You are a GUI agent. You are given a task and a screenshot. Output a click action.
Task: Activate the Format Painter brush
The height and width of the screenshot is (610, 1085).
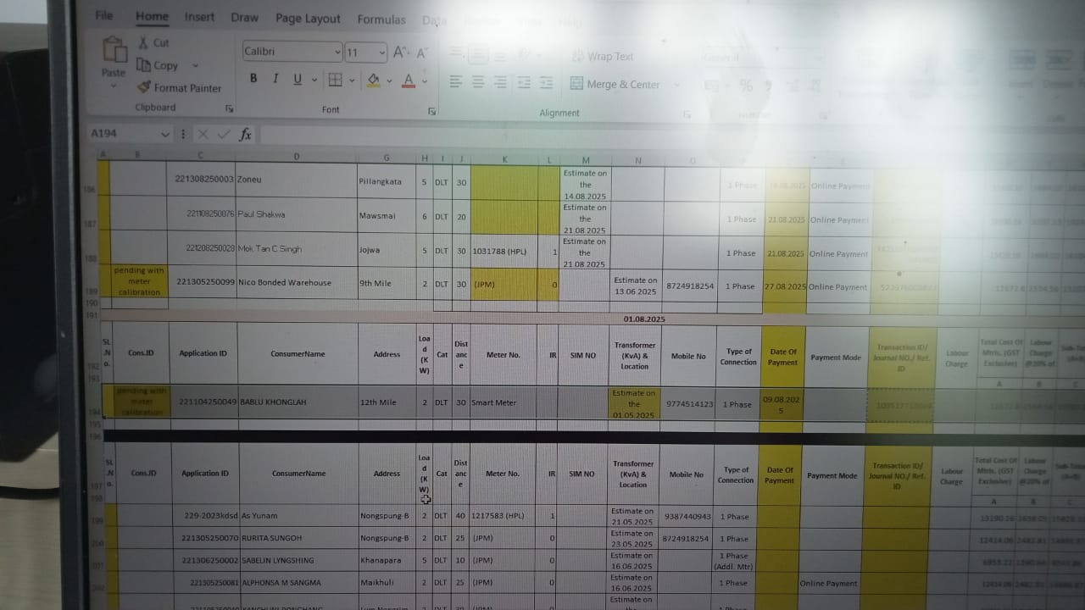(x=143, y=87)
